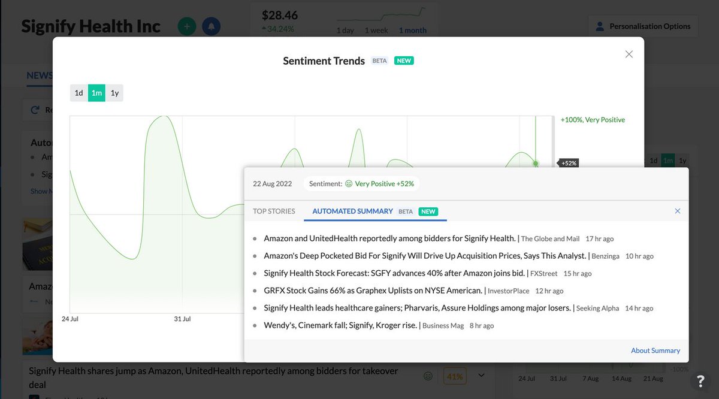Select the 1y range in Sentiment Trends
Screen dimensions: 719x399
coord(114,93)
